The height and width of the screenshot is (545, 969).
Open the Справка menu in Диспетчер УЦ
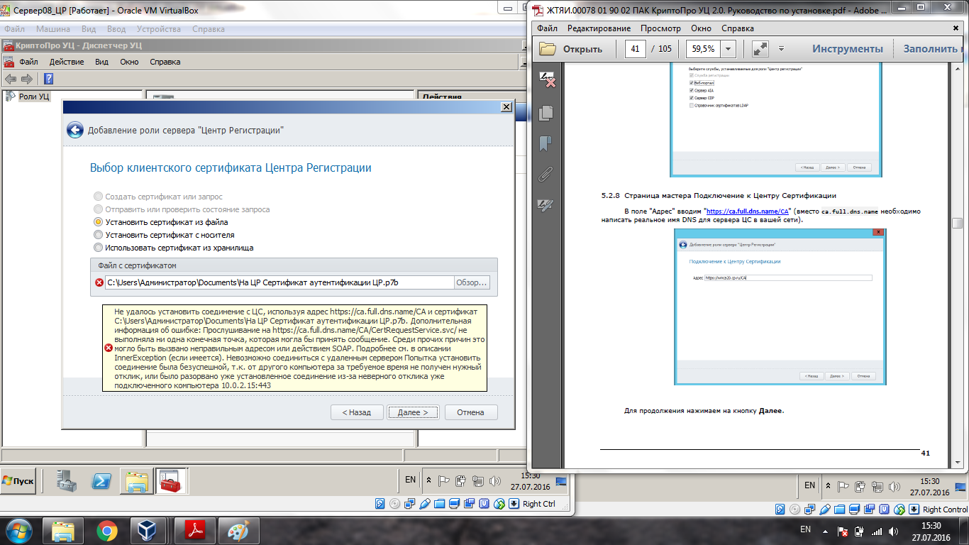coord(165,62)
